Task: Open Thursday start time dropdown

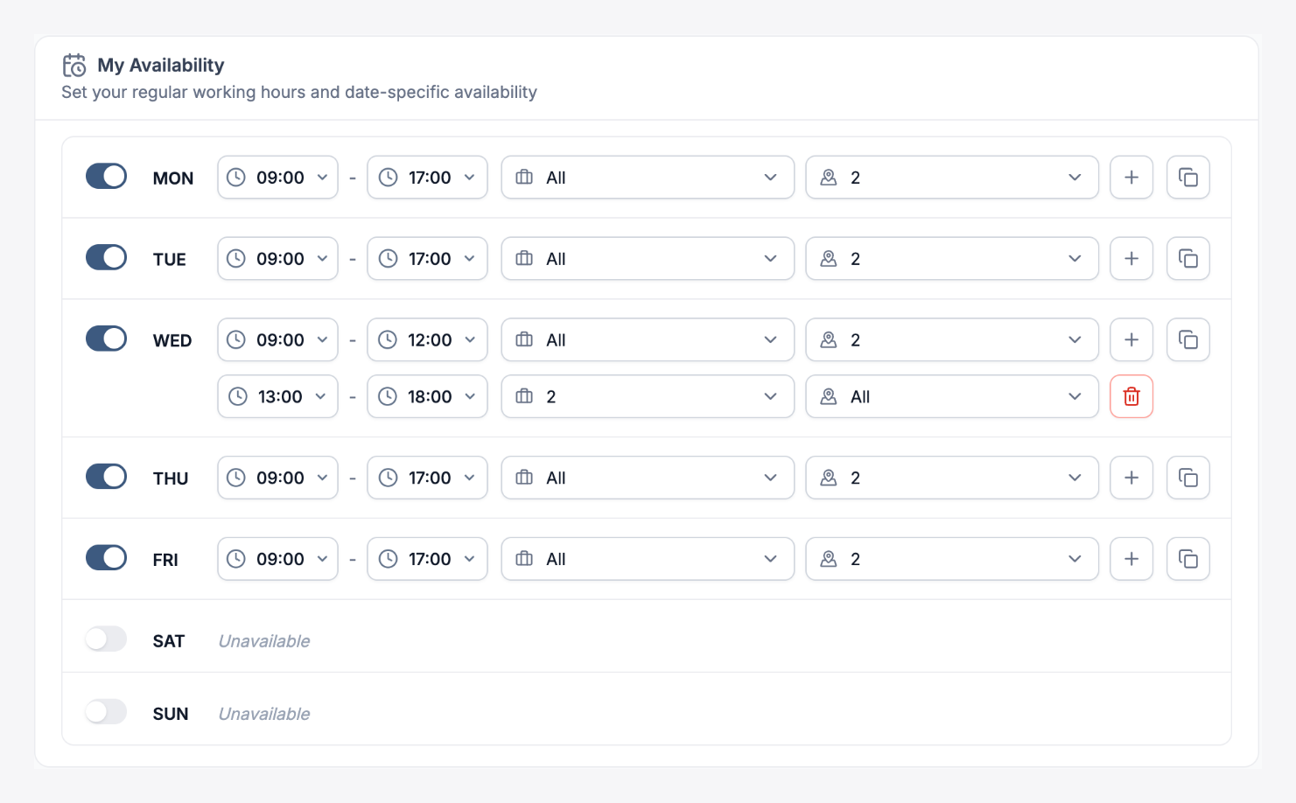Action: tap(277, 478)
